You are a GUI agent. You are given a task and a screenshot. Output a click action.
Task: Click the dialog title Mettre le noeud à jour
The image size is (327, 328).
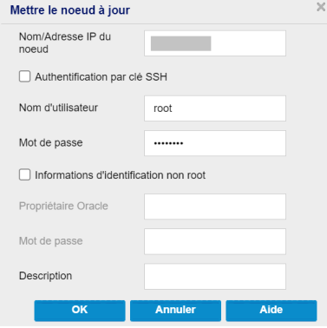(70, 10)
